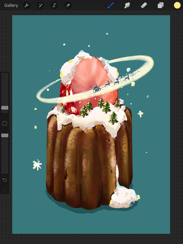Activate the Transform arrow tool
The width and height of the screenshot is (183, 244).
68,5
